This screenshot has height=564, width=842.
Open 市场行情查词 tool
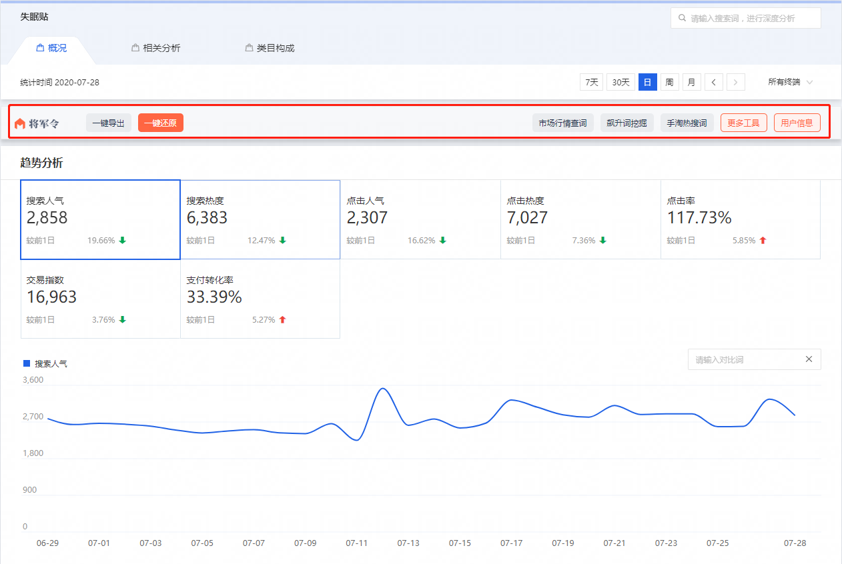pos(563,123)
